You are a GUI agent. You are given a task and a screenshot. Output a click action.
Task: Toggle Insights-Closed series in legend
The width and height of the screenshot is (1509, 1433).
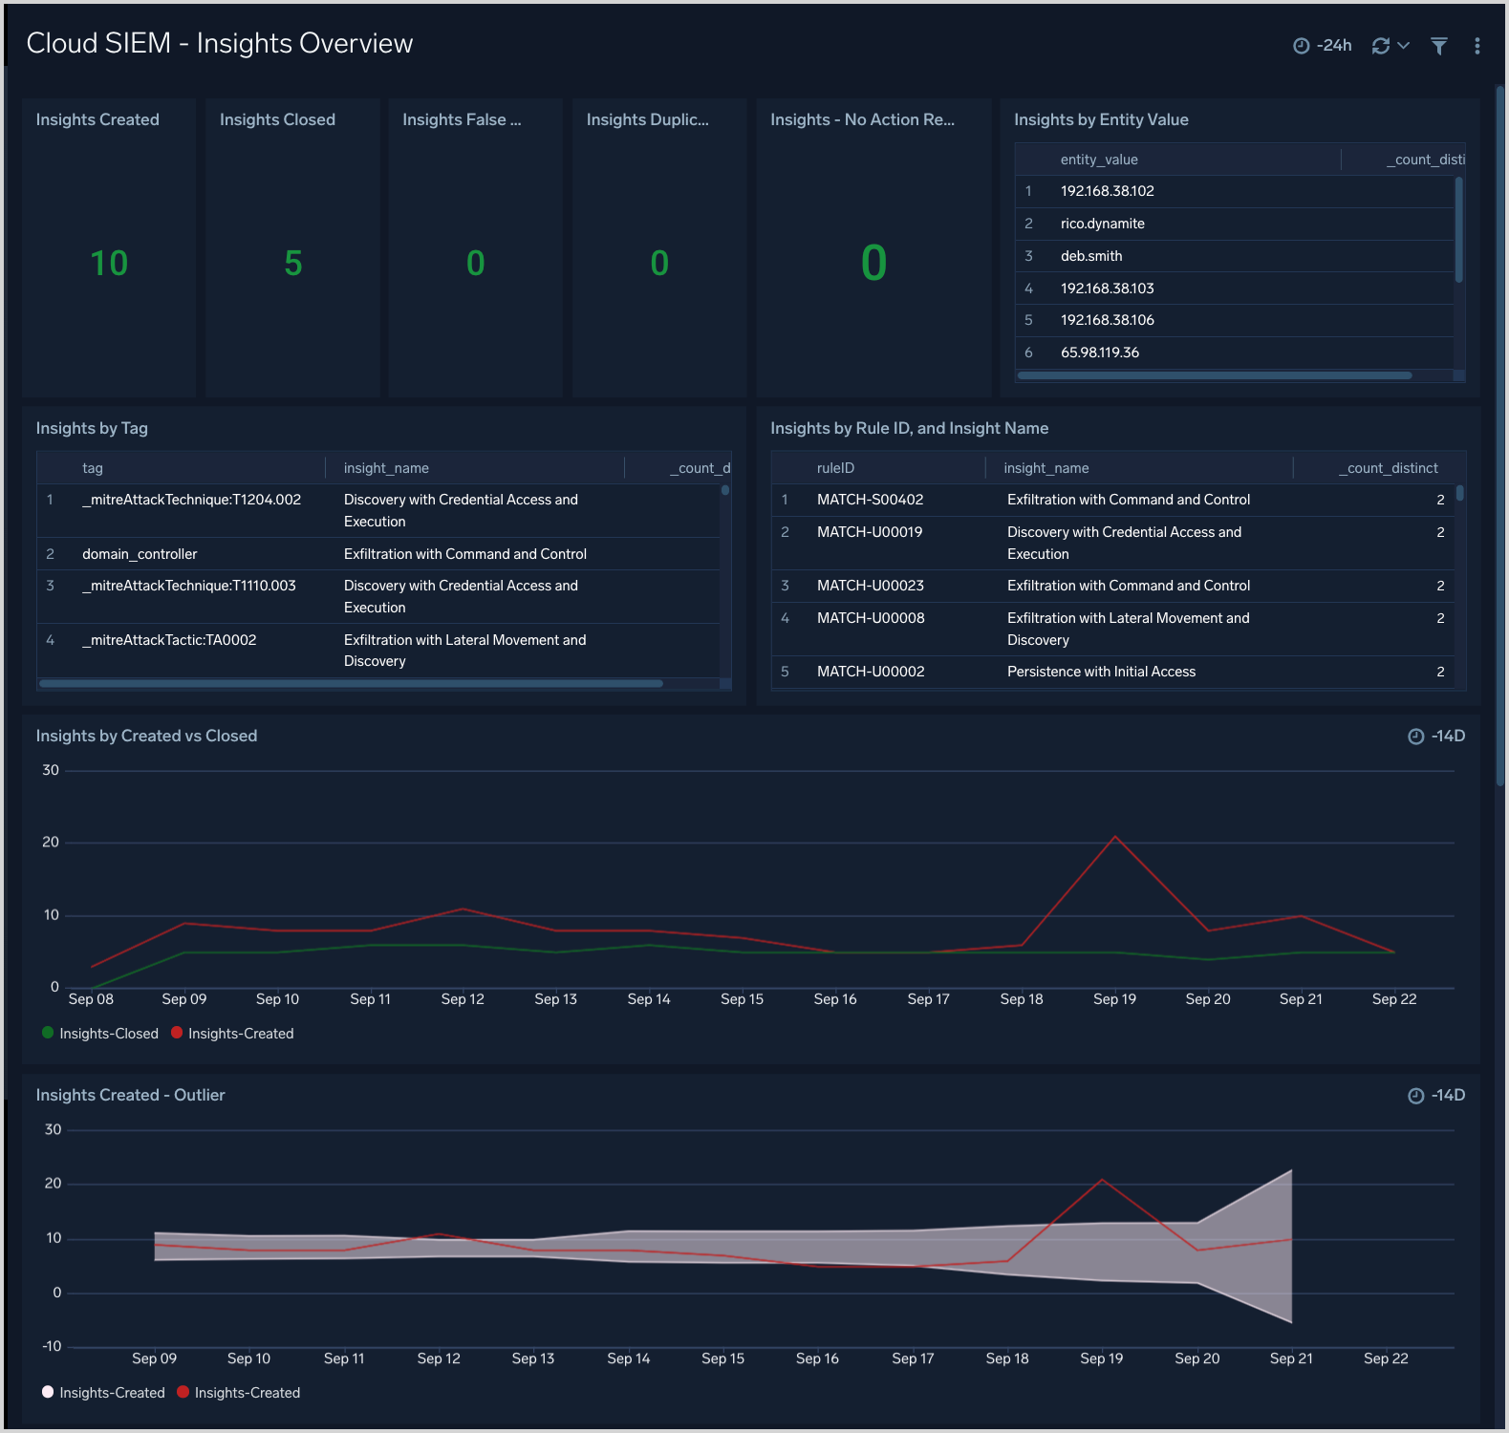pyautogui.click(x=108, y=1034)
